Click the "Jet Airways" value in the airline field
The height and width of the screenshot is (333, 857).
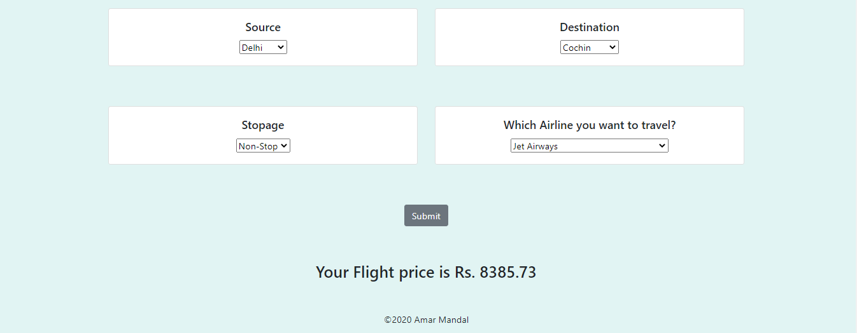[535, 146]
